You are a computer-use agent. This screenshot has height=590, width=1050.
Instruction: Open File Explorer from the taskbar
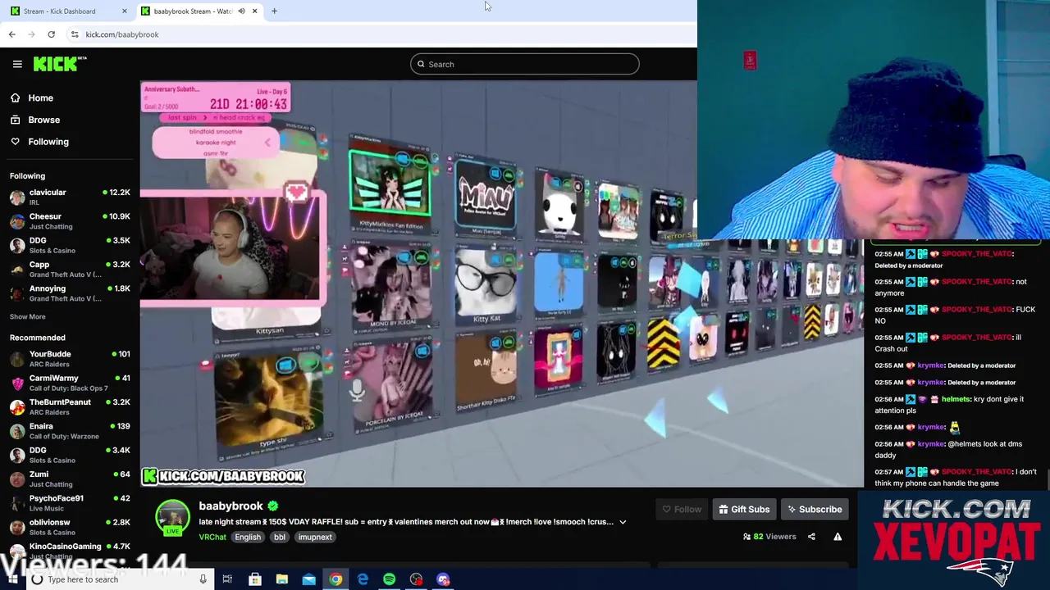[281, 579]
